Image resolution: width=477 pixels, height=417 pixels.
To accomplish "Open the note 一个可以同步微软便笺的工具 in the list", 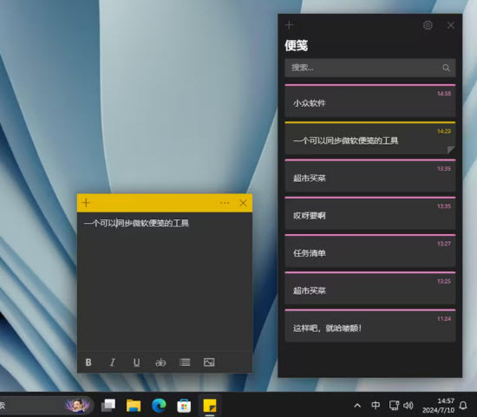I will pyautogui.click(x=370, y=138).
